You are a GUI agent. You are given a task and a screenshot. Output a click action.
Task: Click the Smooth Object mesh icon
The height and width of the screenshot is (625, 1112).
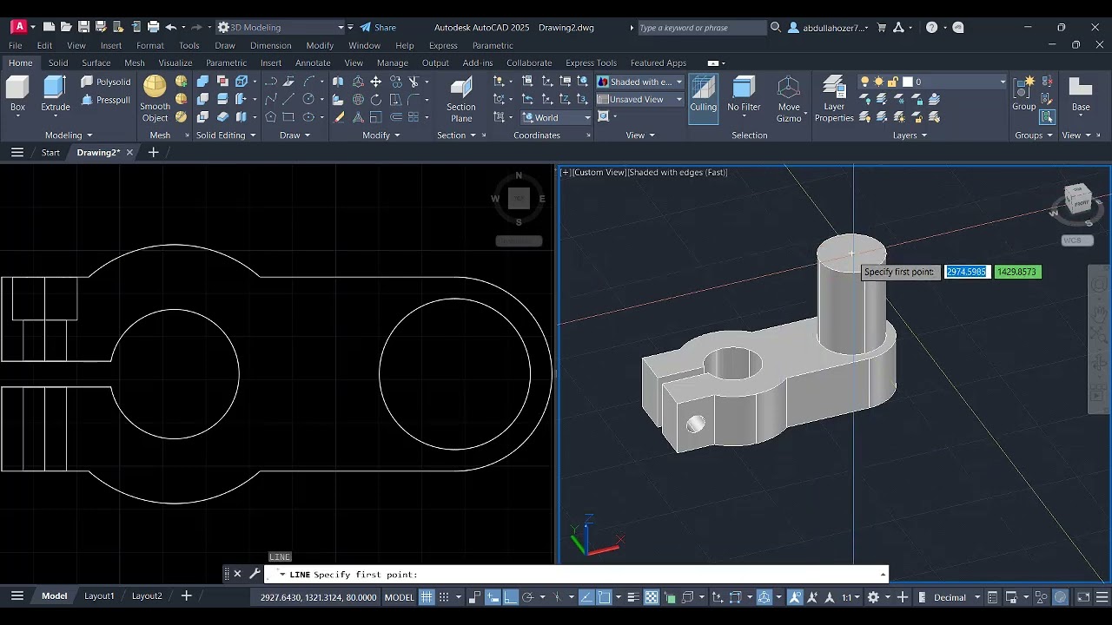[155, 99]
